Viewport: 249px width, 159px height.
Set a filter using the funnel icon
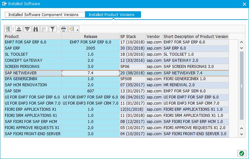[53, 29]
